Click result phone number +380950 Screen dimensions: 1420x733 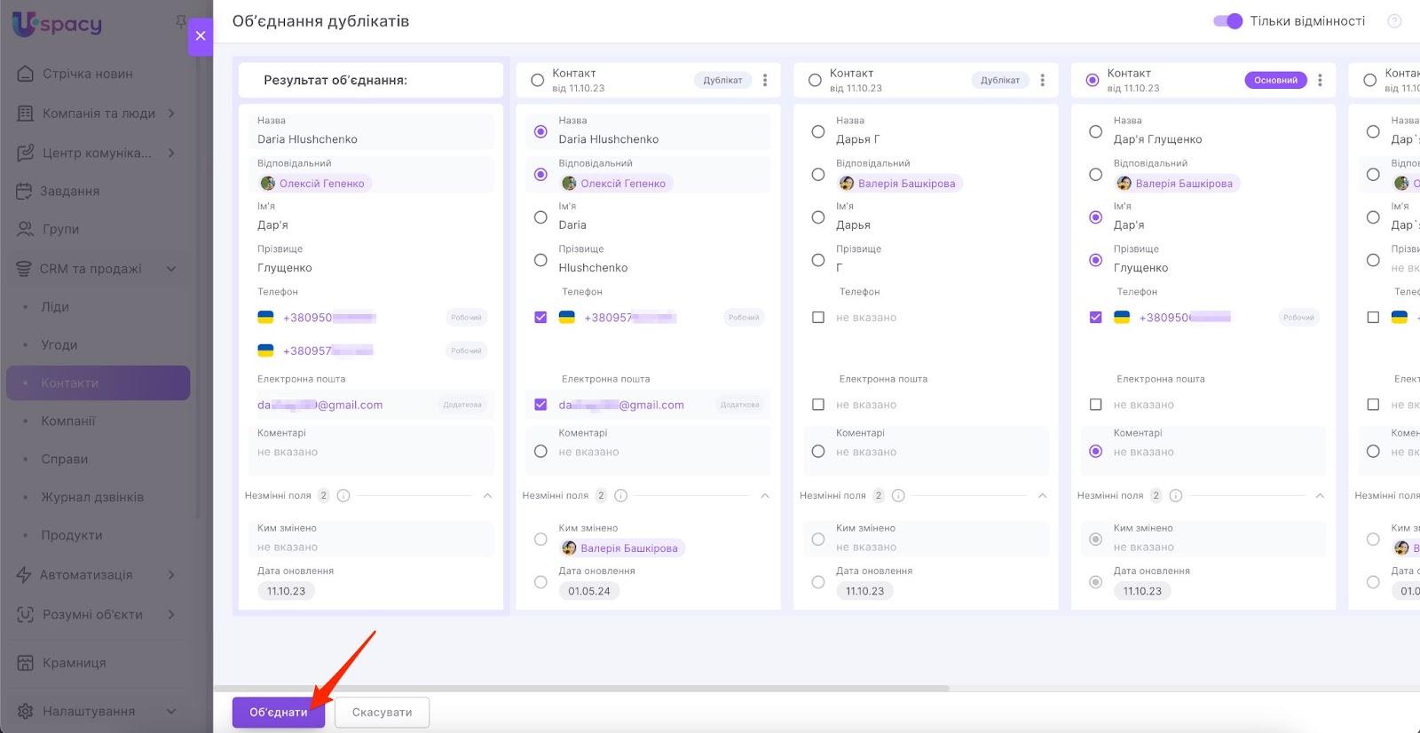click(329, 318)
